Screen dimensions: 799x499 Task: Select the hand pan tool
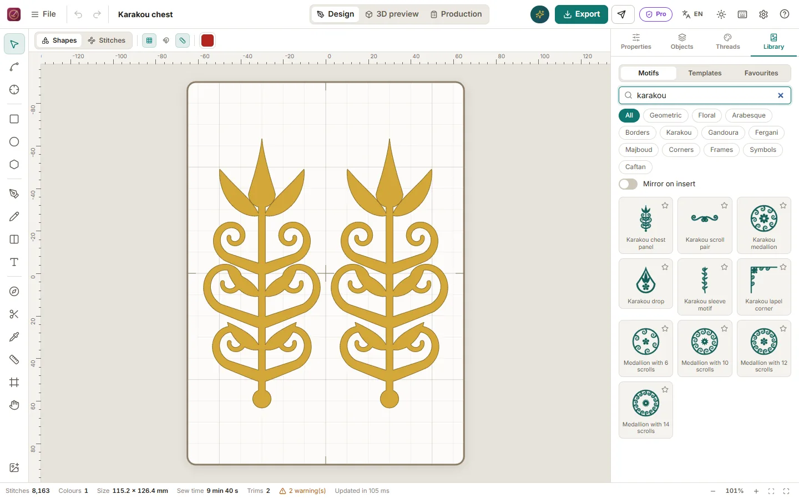[x=14, y=405]
